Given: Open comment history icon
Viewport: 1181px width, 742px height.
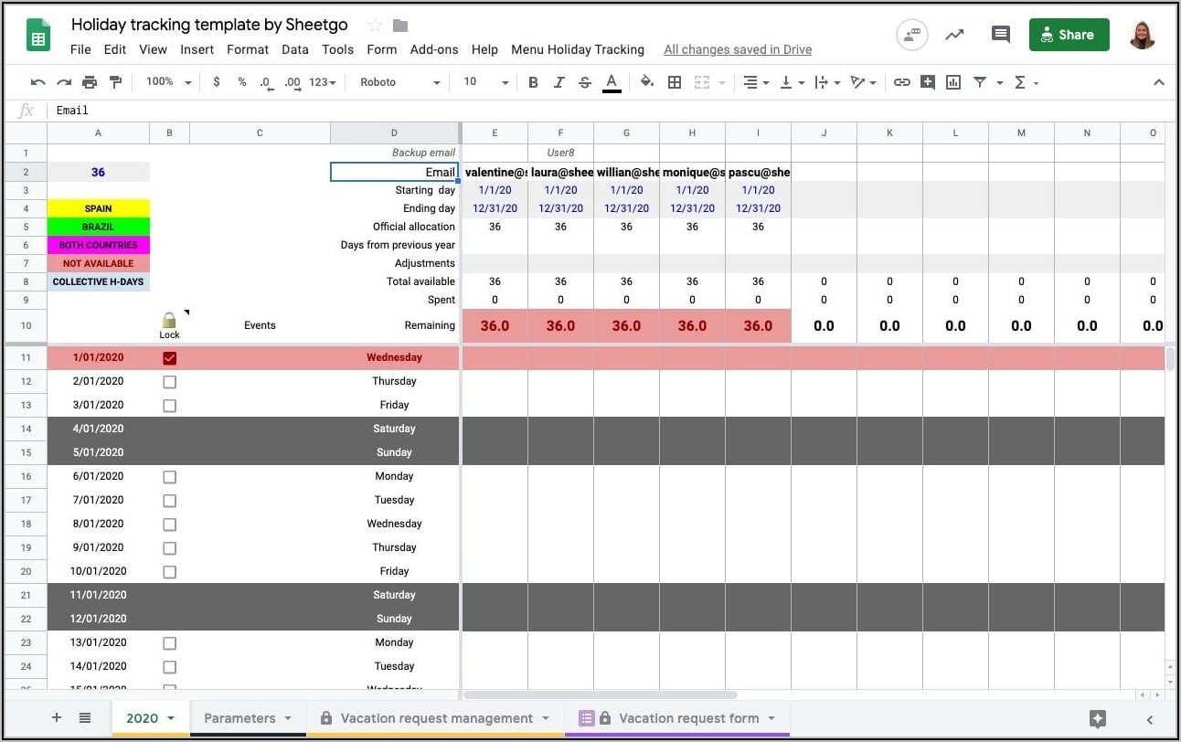Looking at the screenshot, I should click(x=1001, y=35).
